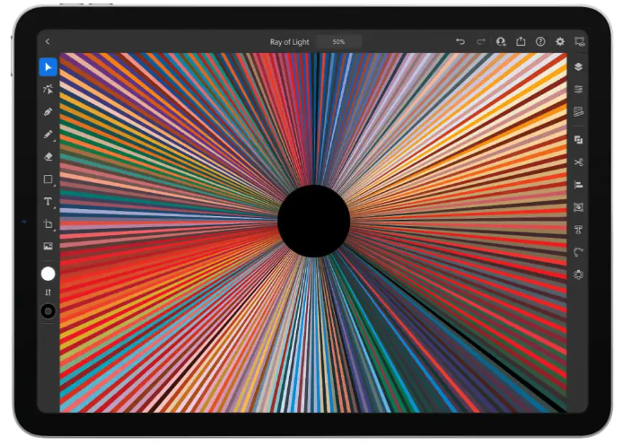This screenshot has width=622, height=445.
Task: Open the Layers panel
Action: [x=578, y=66]
